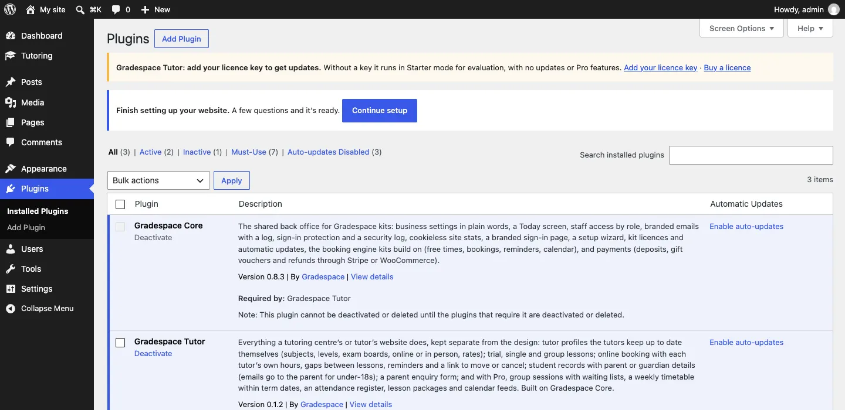Tick the select-all plugins checkbox

point(120,204)
